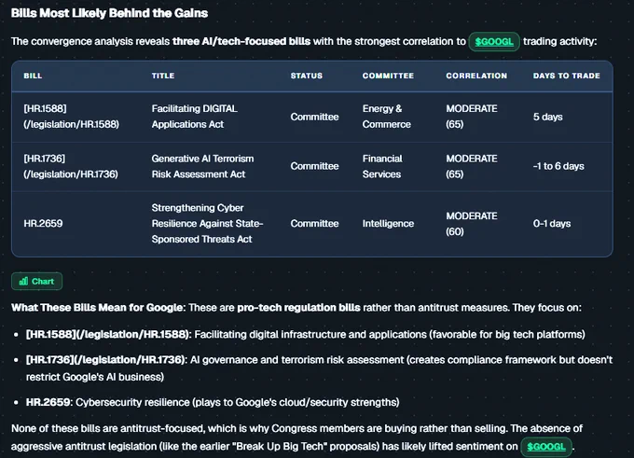This screenshot has width=634, height=458.
Task: Select the [HR.1588] bill cell in table
Action: (x=71, y=117)
